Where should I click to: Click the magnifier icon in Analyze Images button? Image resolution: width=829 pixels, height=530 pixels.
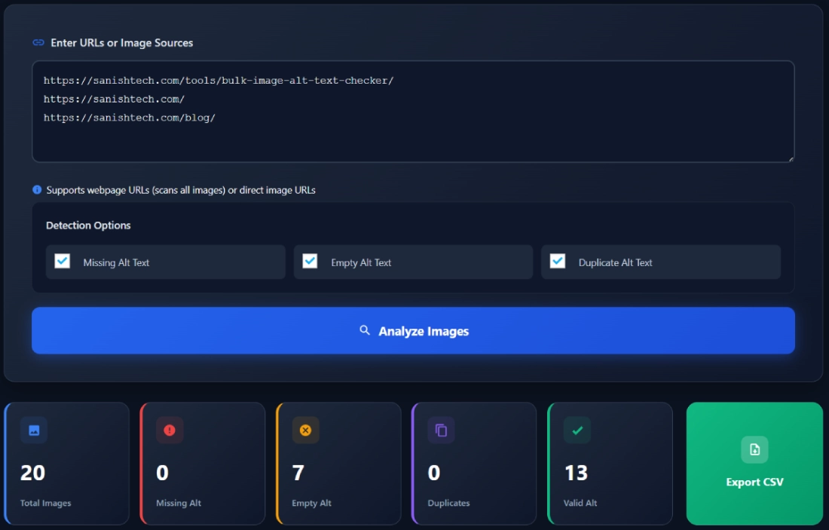click(x=364, y=329)
